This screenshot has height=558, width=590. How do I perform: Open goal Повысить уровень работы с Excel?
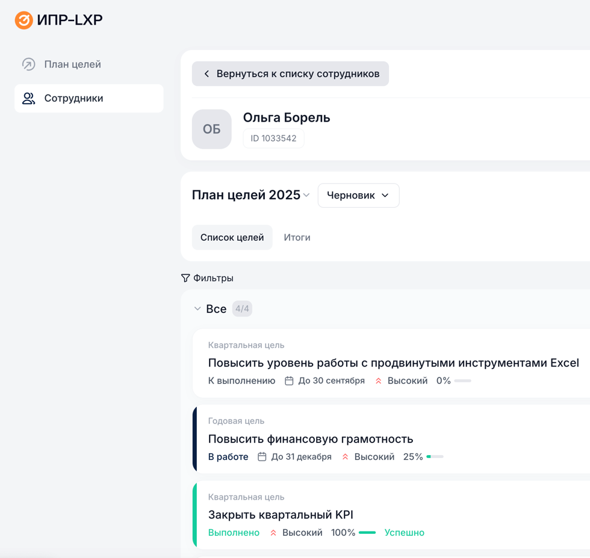pos(393,363)
